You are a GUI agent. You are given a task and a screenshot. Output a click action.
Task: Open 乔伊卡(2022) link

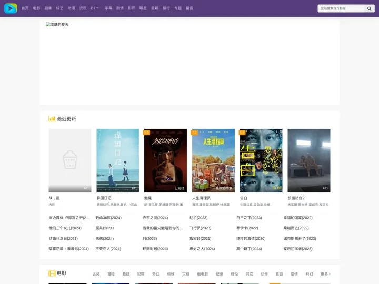tap(247, 228)
